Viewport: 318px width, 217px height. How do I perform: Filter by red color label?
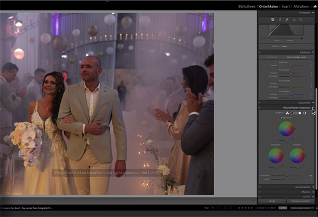pos(258,208)
